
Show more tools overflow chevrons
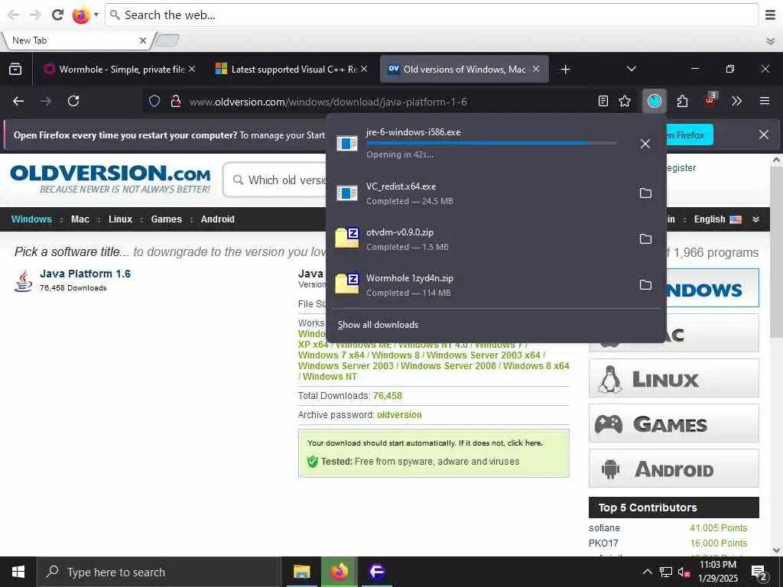(x=736, y=102)
